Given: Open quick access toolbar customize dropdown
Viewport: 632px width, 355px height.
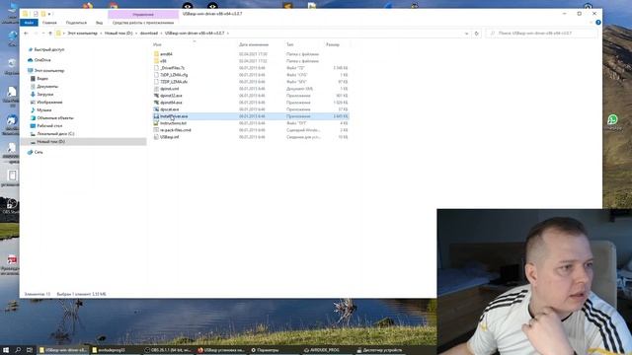Looking at the screenshot, I should click(49, 14).
